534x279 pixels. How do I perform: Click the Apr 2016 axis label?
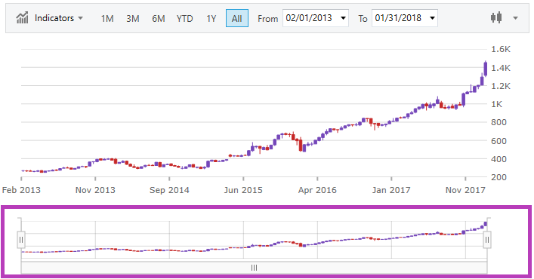coord(317,190)
